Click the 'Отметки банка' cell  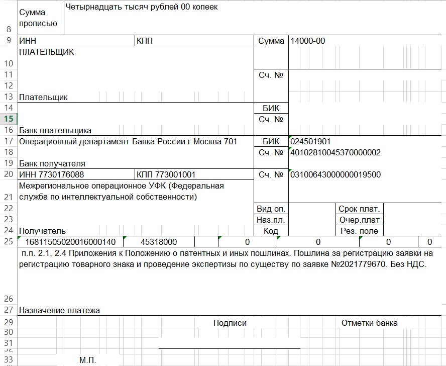370,323
